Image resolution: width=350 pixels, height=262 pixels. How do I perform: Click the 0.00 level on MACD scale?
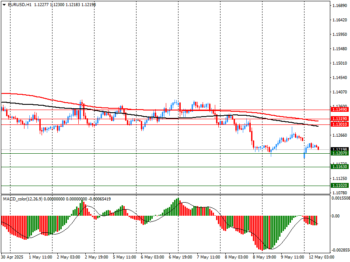click(x=336, y=216)
